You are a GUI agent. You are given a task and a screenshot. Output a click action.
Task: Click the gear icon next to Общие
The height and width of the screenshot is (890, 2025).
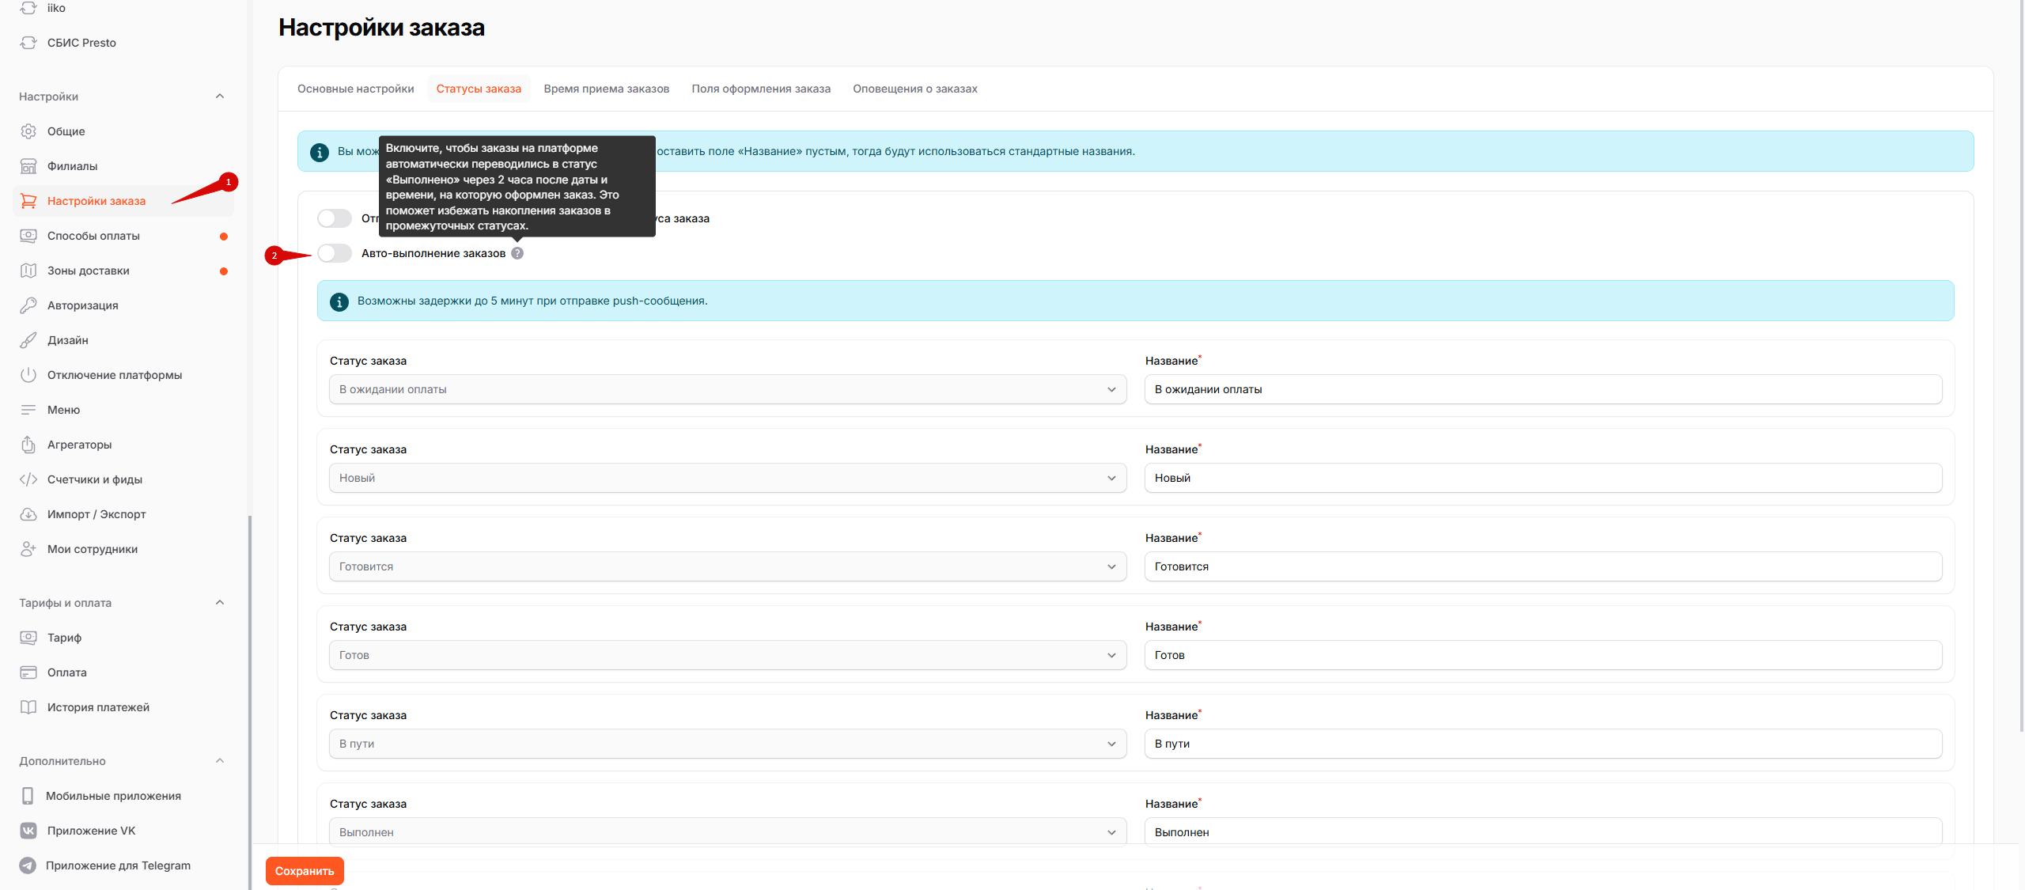[28, 131]
